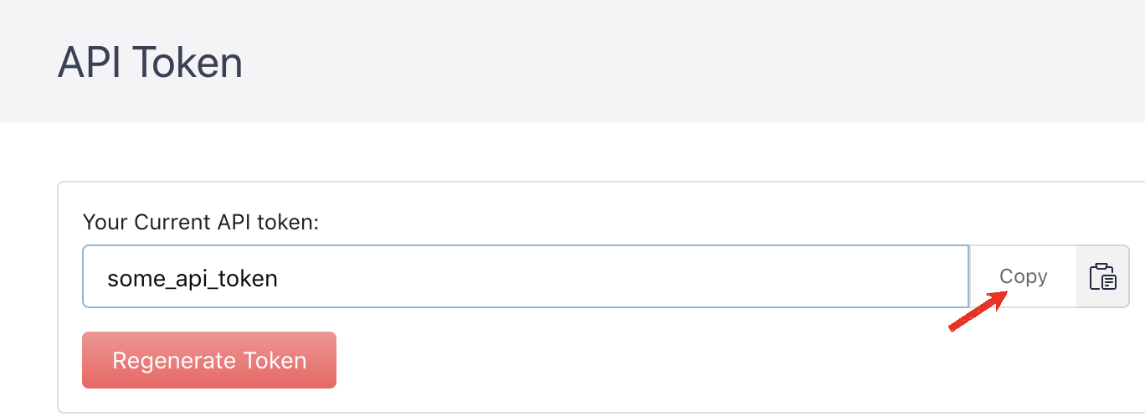The image size is (1145, 417).
Task: Copy the token using the clipboard icon
Action: coord(1102,276)
